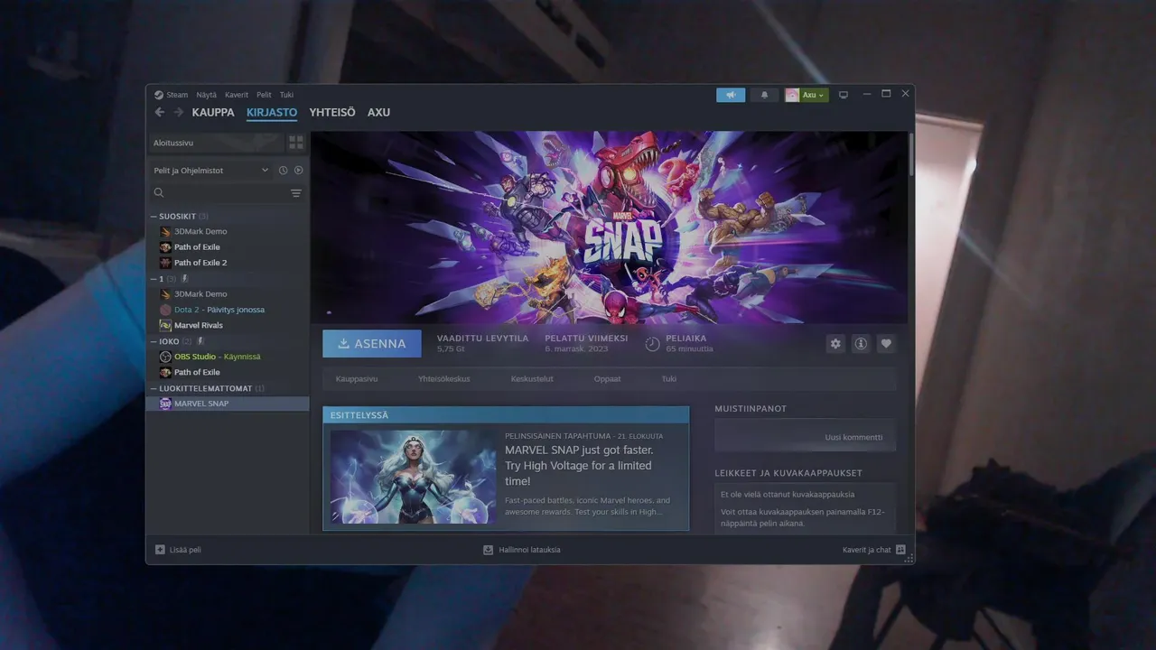The image size is (1156, 650).
Task: Open the Storm High Voltage event thumbnail
Action: (413, 477)
